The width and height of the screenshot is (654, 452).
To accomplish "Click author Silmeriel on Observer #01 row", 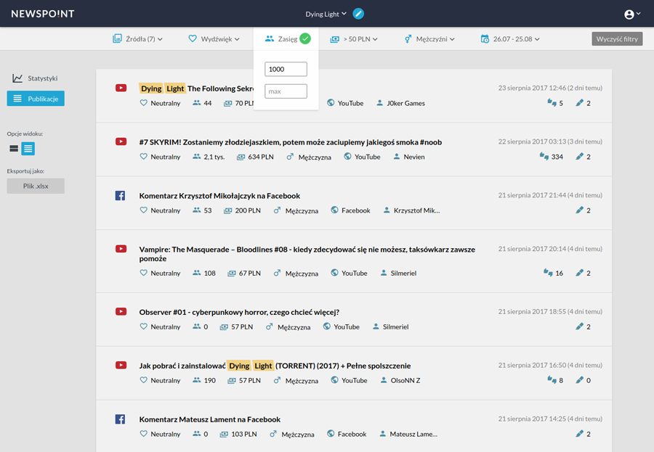I will [x=395, y=326].
